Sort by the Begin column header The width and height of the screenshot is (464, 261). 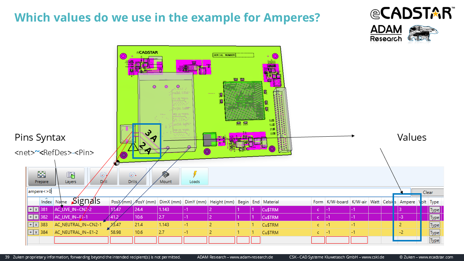tap(243, 202)
